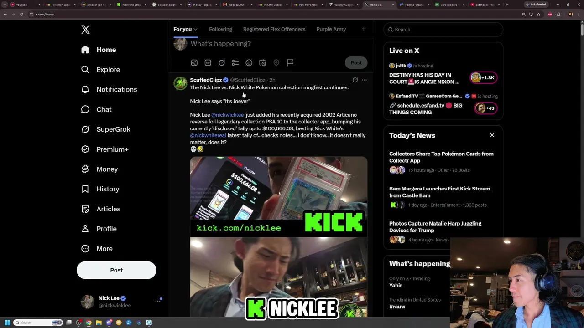Click the large white Post button in sidebar
The width and height of the screenshot is (584, 328).
[x=116, y=270]
